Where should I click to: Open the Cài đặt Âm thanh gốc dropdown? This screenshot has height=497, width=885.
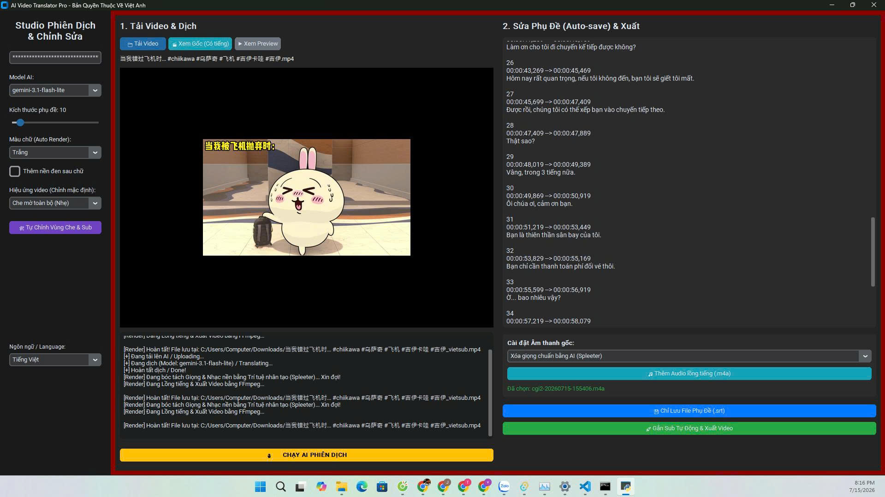(689, 356)
